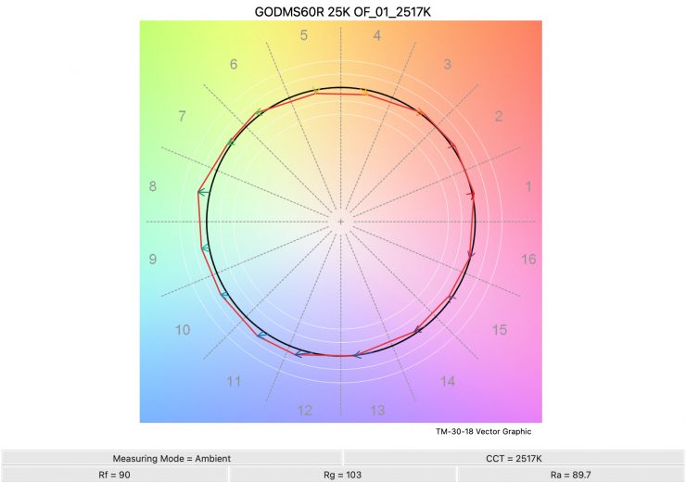Click hue bin 14 label in purple area
The height and width of the screenshot is (483, 686).
pos(448,381)
